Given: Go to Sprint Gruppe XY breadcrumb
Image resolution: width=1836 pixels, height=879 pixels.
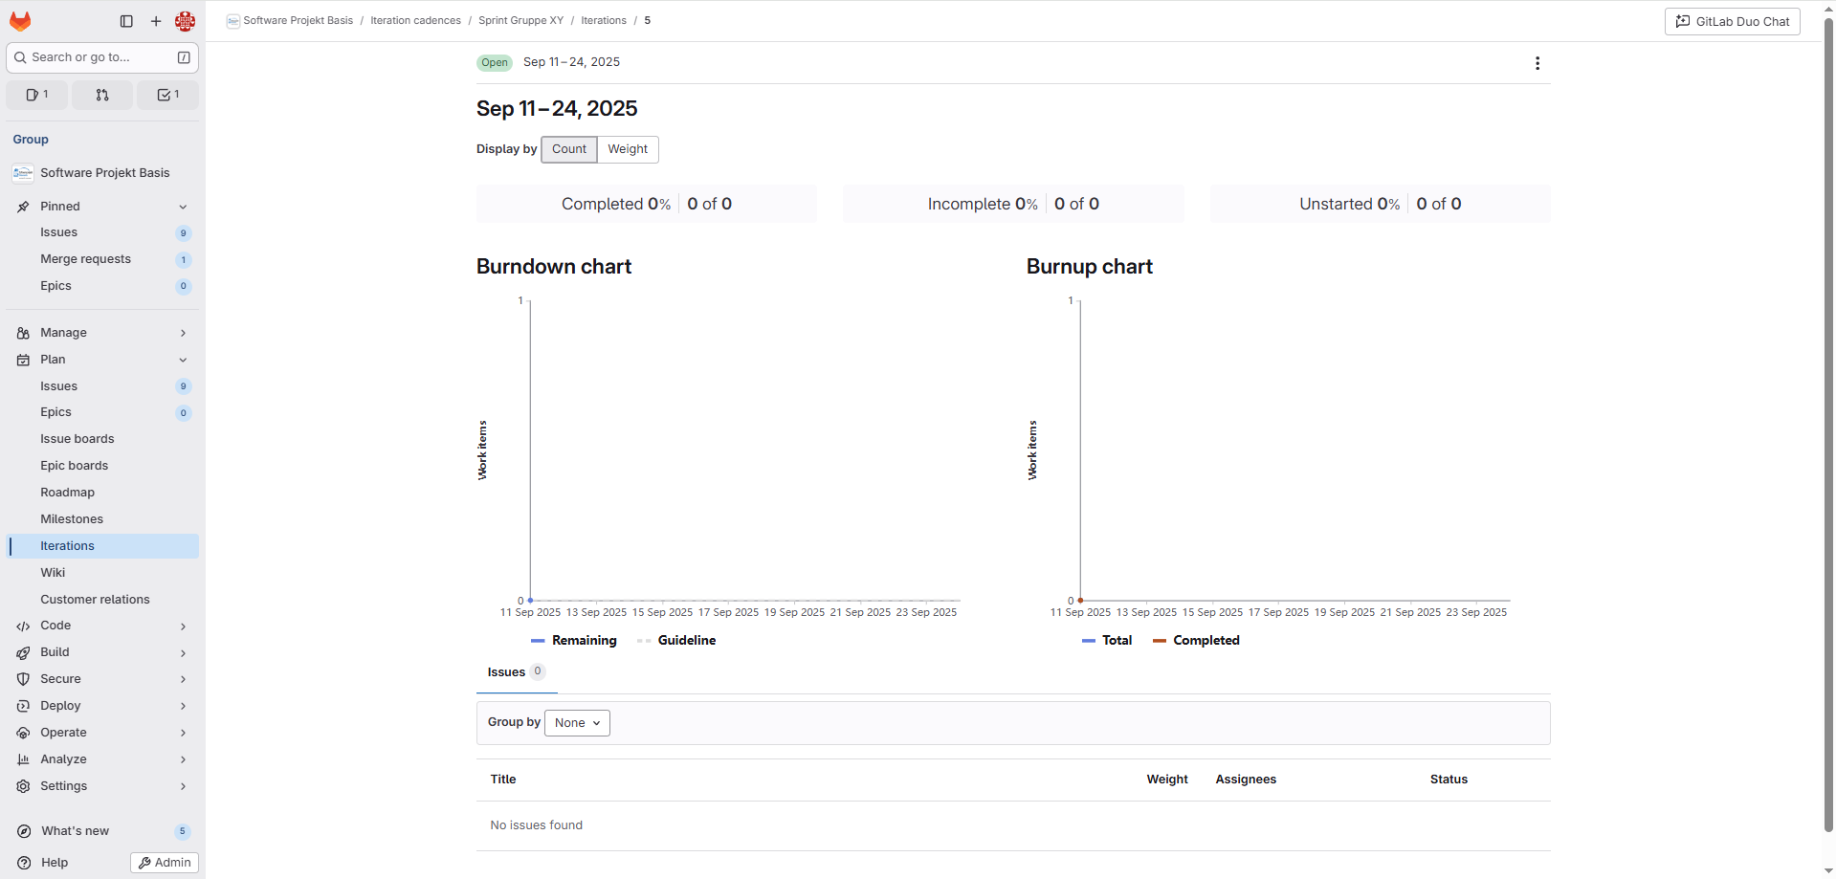Looking at the screenshot, I should pos(520,20).
